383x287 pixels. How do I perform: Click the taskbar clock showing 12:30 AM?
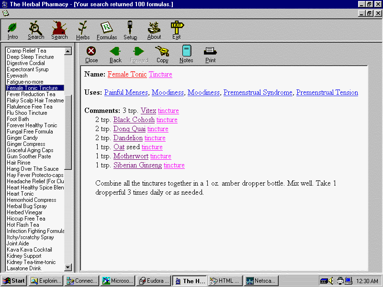pyautogui.click(x=367, y=281)
